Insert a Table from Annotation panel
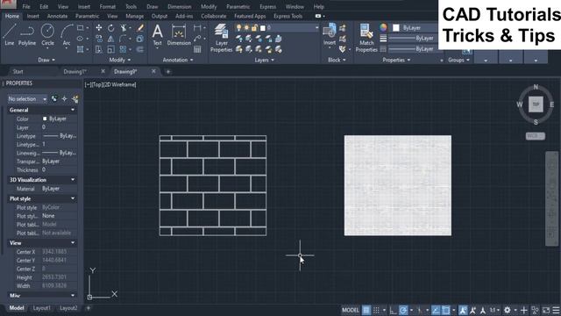The width and height of the screenshot is (561, 316). 197,49
